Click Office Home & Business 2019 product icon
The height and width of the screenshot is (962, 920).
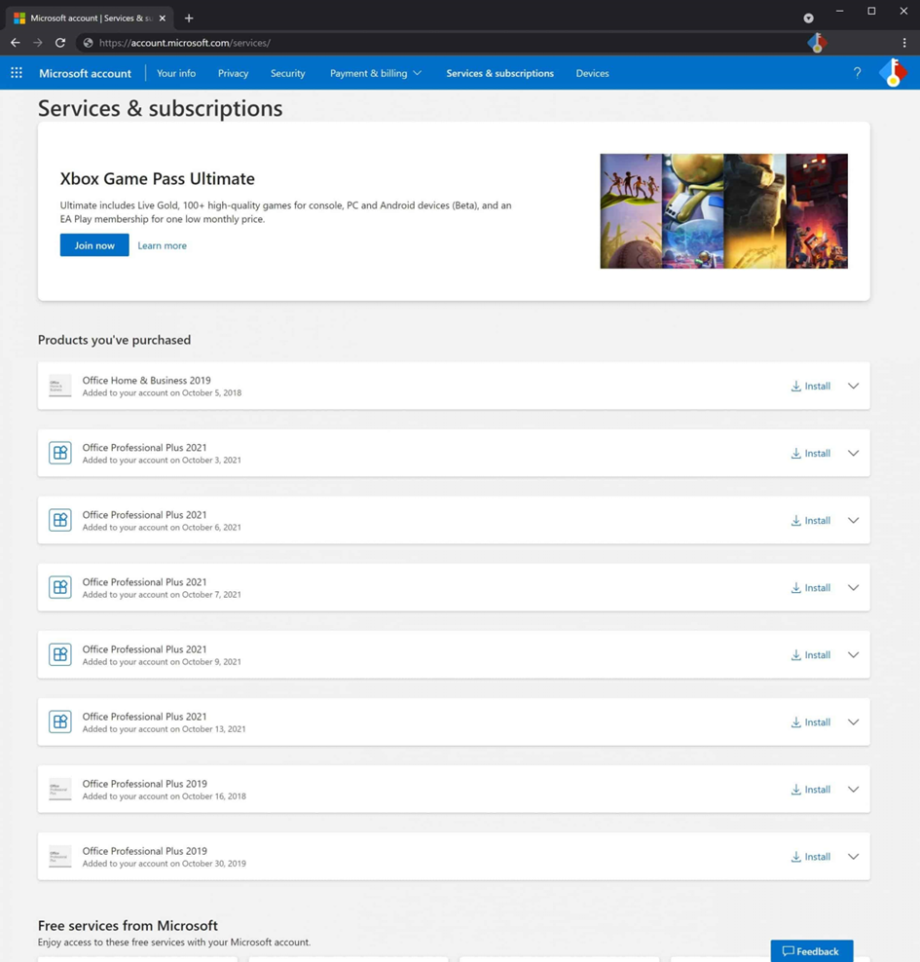(x=60, y=386)
